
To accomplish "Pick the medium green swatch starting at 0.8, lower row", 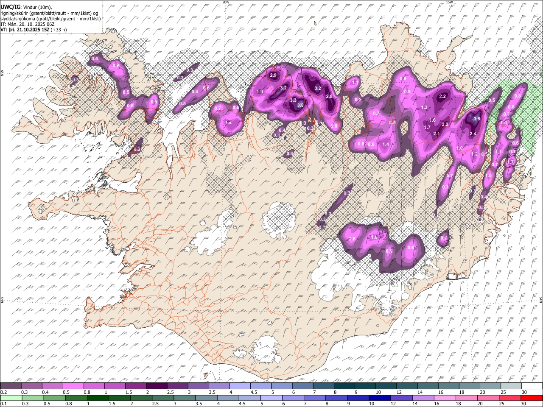I will [x=76, y=398].
